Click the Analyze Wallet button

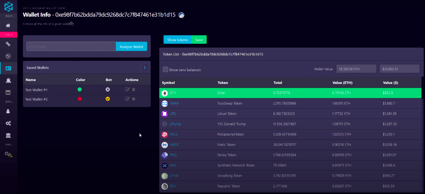(x=131, y=47)
